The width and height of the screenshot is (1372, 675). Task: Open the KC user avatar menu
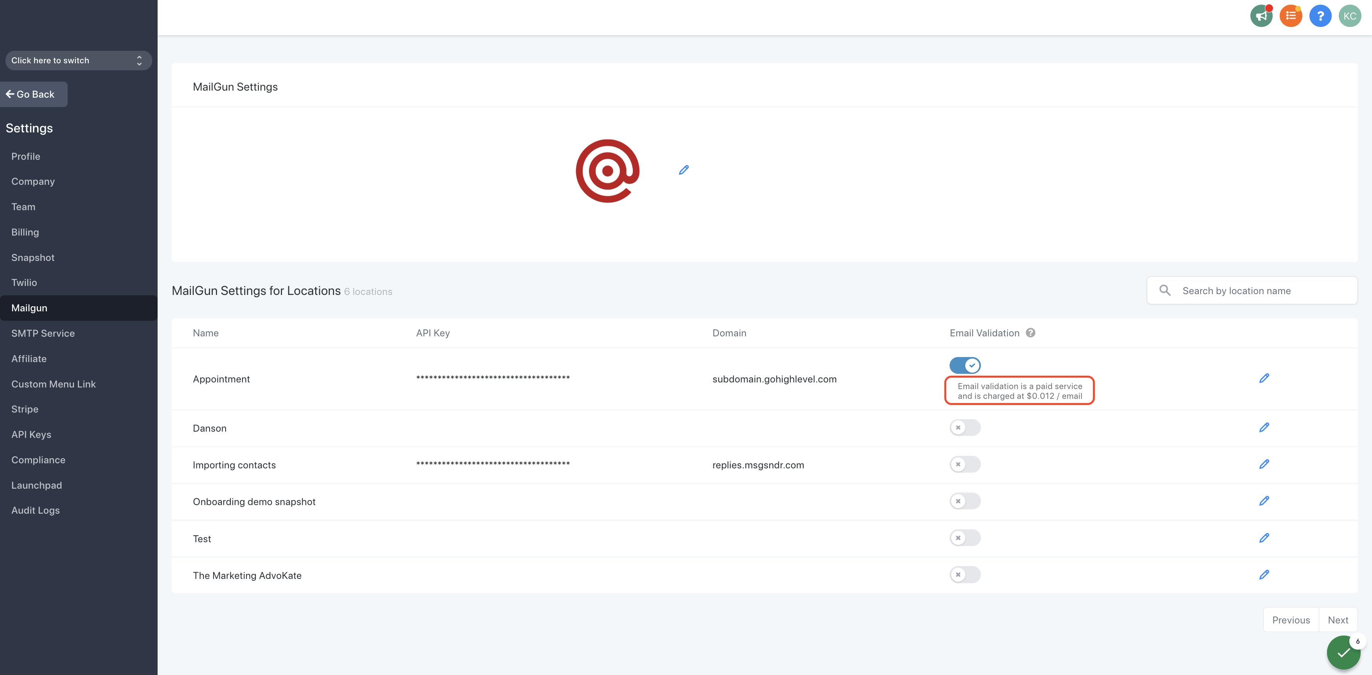(1349, 16)
